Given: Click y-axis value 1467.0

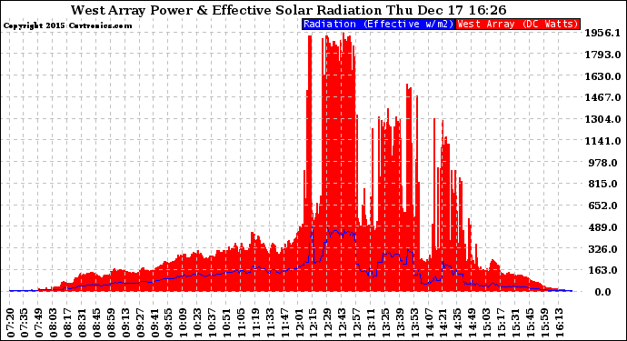Looking at the screenshot, I should pyautogui.click(x=603, y=97).
